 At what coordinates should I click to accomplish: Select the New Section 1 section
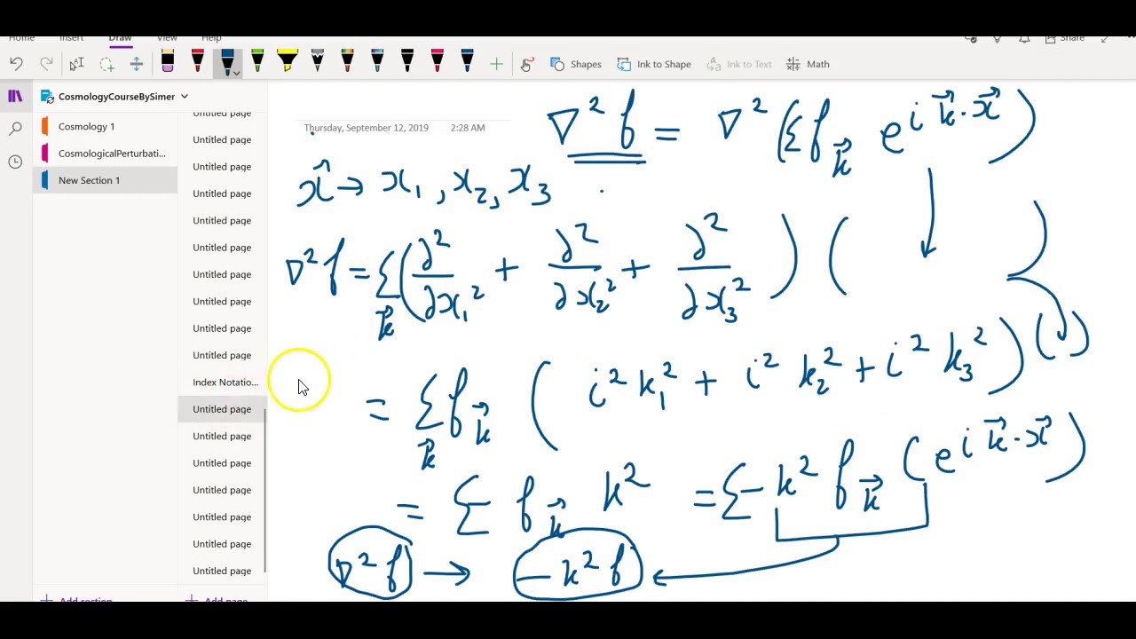[106, 180]
